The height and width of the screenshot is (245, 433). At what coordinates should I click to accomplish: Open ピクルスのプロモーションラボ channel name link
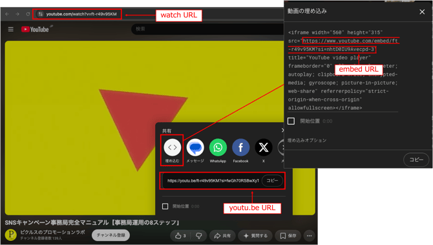52,232
